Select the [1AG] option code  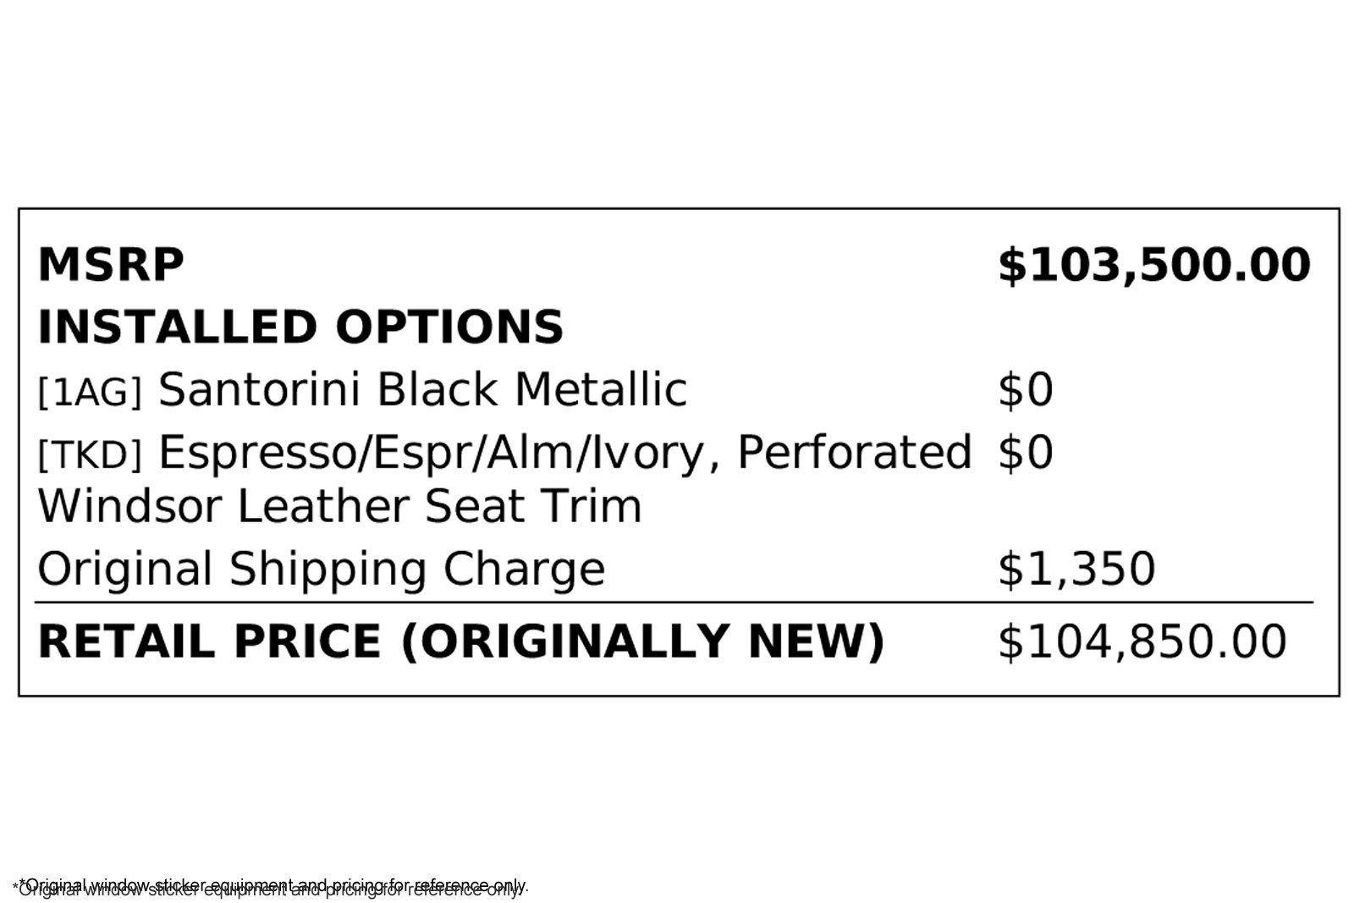[90, 393]
